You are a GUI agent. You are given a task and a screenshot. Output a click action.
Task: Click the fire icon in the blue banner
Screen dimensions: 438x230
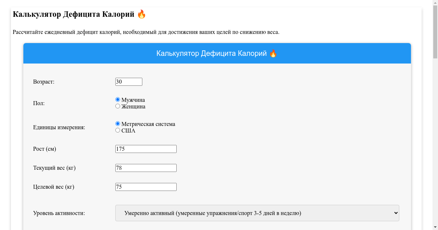[273, 54]
